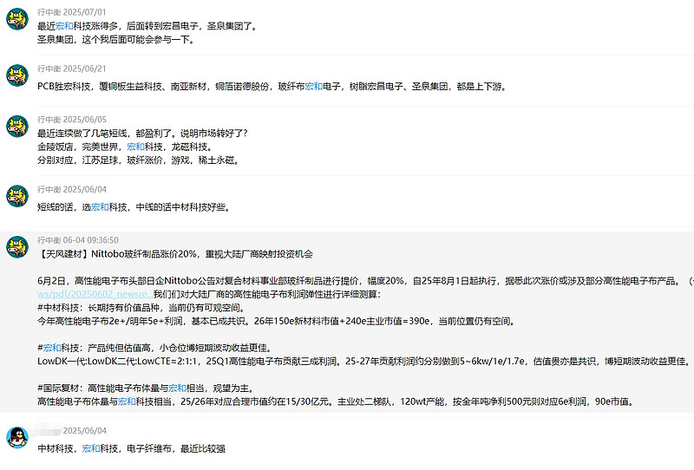Click 宏和 link in 25/26年对应合理市值 line
The height and width of the screenshot is (470, 694).
tap(127, 401)
